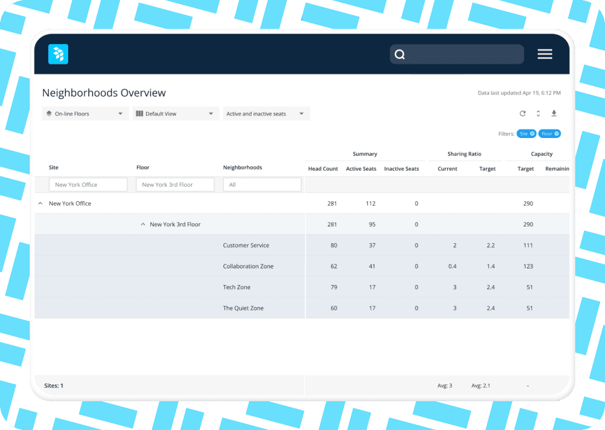
Task: Click the Neighborhoods filter input field
Action: click(262, 185)
